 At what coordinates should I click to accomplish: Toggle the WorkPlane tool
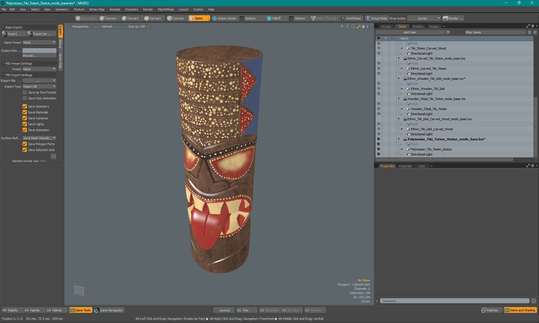[351, 18]
